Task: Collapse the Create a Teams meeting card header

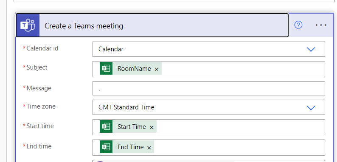Action: click(x=152, y=25)
